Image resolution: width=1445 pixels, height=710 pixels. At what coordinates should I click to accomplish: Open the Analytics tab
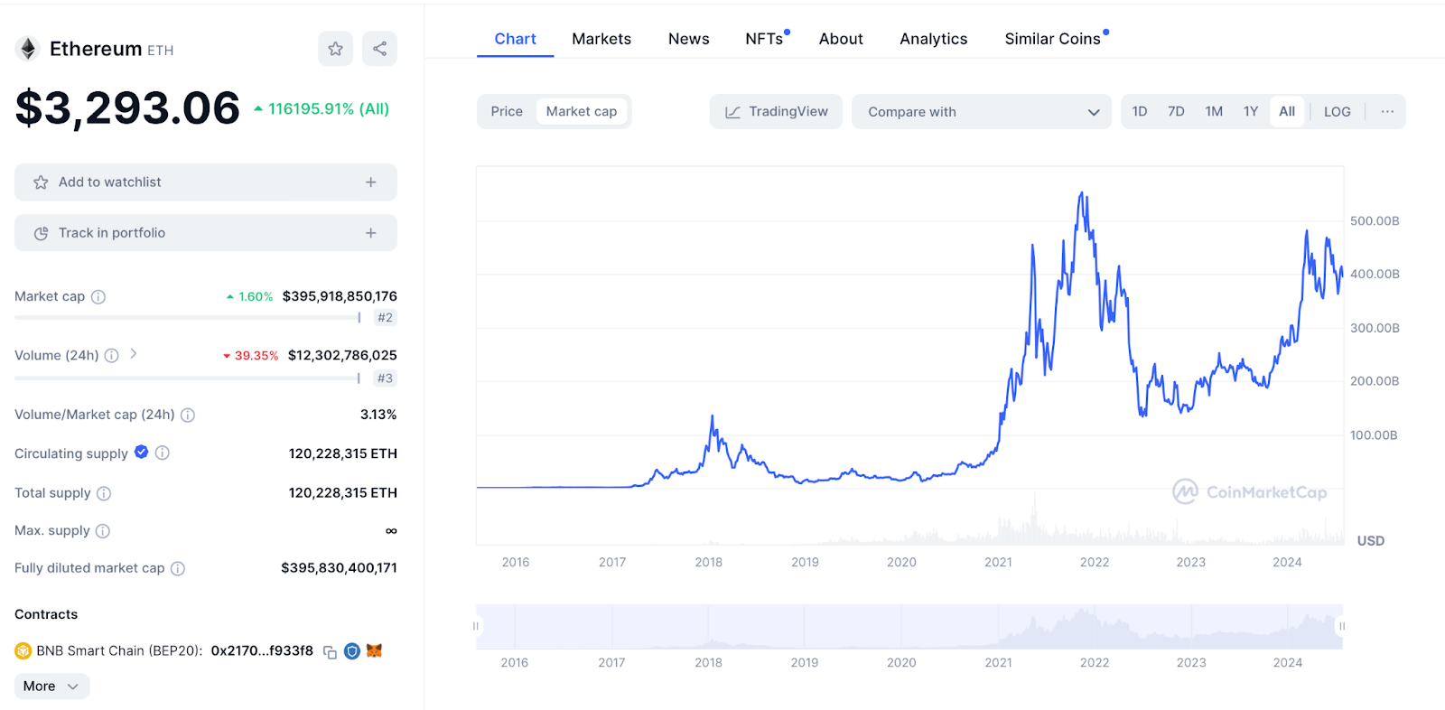[934, 39]
